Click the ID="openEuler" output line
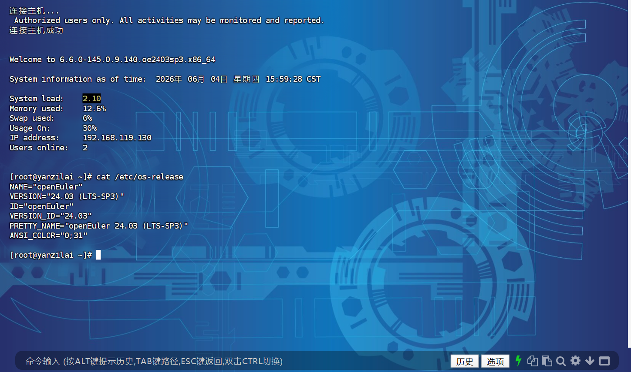Viewport: 631px width, 372px height. [42, 206]
